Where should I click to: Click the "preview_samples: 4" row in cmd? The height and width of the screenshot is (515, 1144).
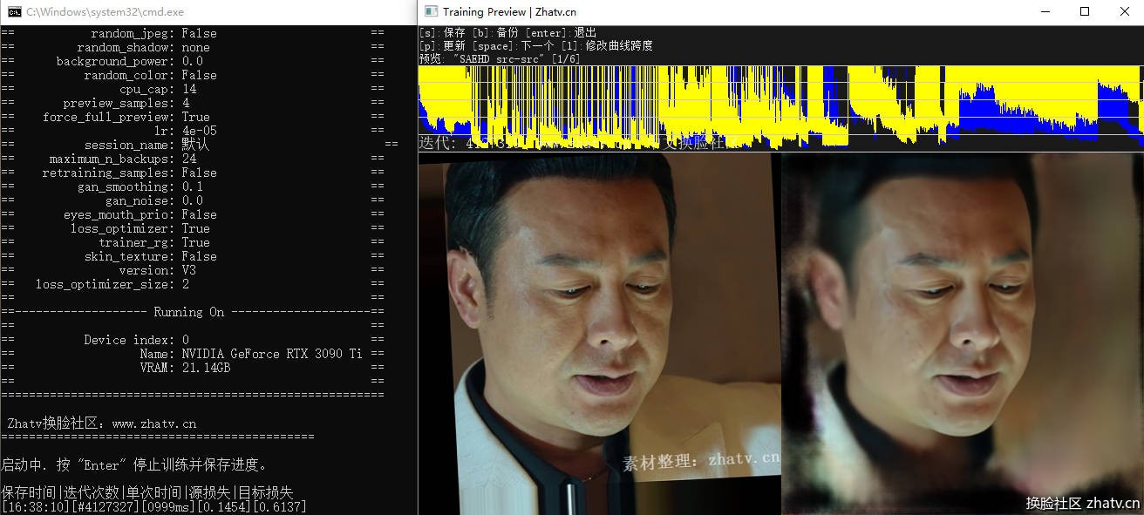pos(192,103)
